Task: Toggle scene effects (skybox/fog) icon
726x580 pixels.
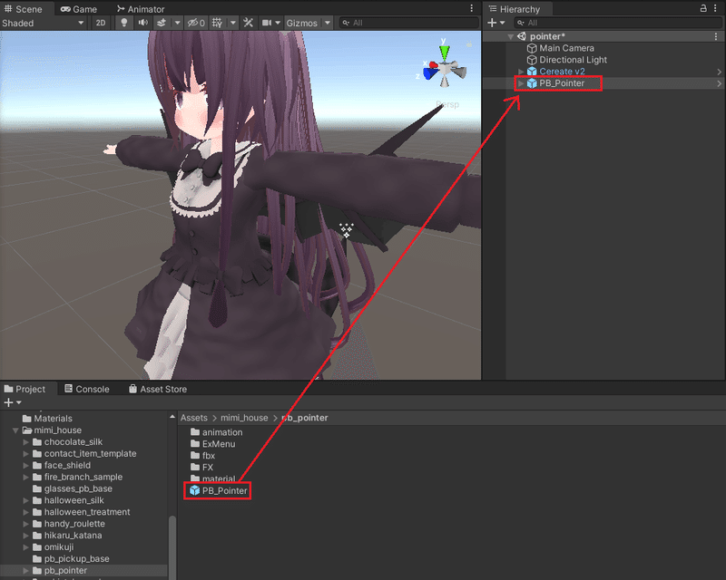Action: pos(162,23)
